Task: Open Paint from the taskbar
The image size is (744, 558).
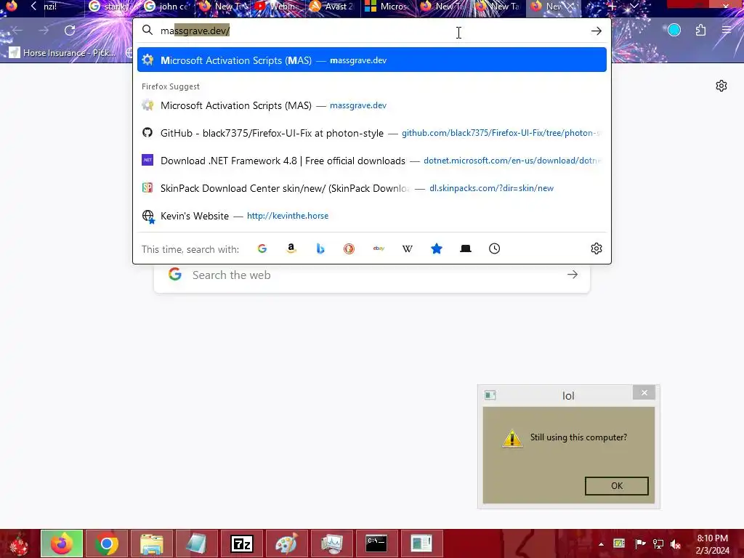Action: click(x=286, y=543)
